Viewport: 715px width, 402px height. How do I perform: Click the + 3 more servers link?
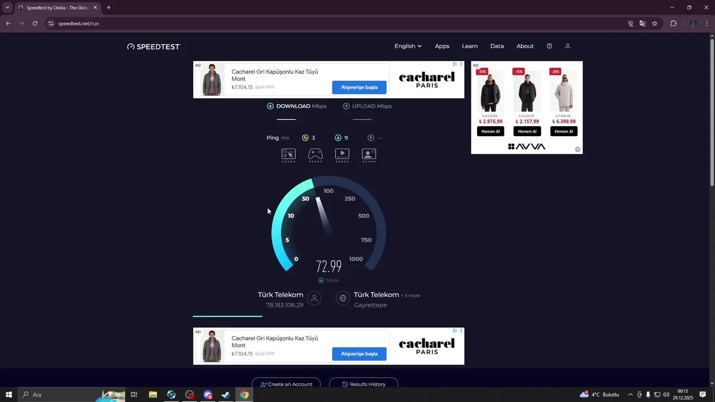tap(411, 295)
